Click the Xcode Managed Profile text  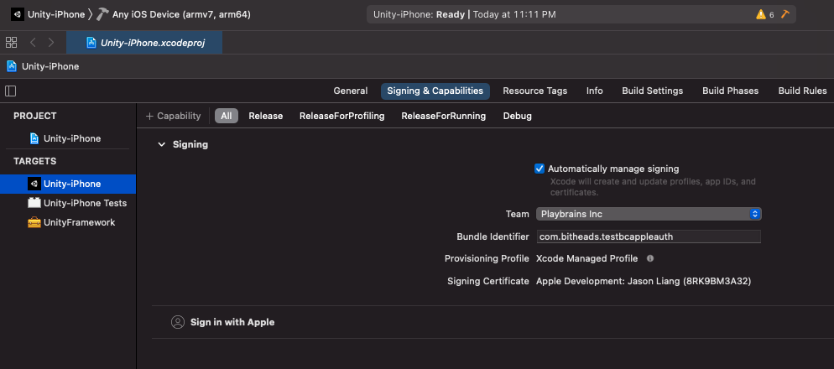pyautogui.click(x=586, y=259)
